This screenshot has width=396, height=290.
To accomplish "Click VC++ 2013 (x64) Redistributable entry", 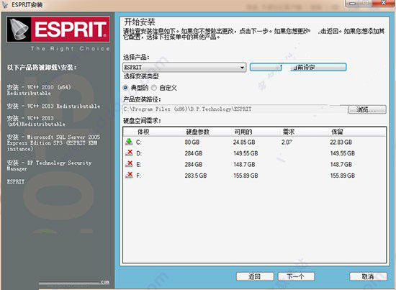I will click(x=36, y=121).
